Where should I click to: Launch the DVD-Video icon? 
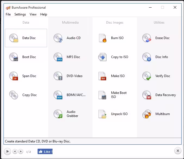point(58,76)
